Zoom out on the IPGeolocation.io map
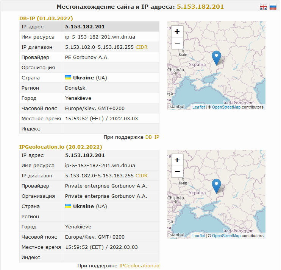The height and width of the screenshot is (270, 281). pyautogui.click(x=177, y=172)
